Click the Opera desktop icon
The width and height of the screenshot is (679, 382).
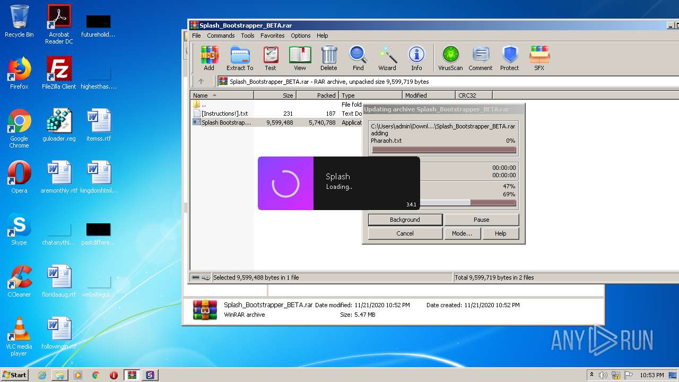[x=19, y=177]
